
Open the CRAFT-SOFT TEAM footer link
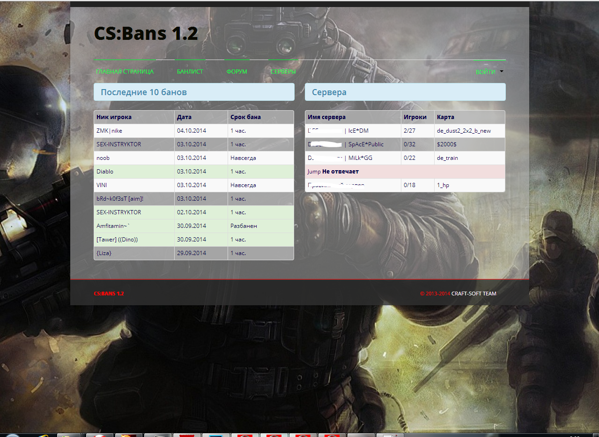(474, 294)
